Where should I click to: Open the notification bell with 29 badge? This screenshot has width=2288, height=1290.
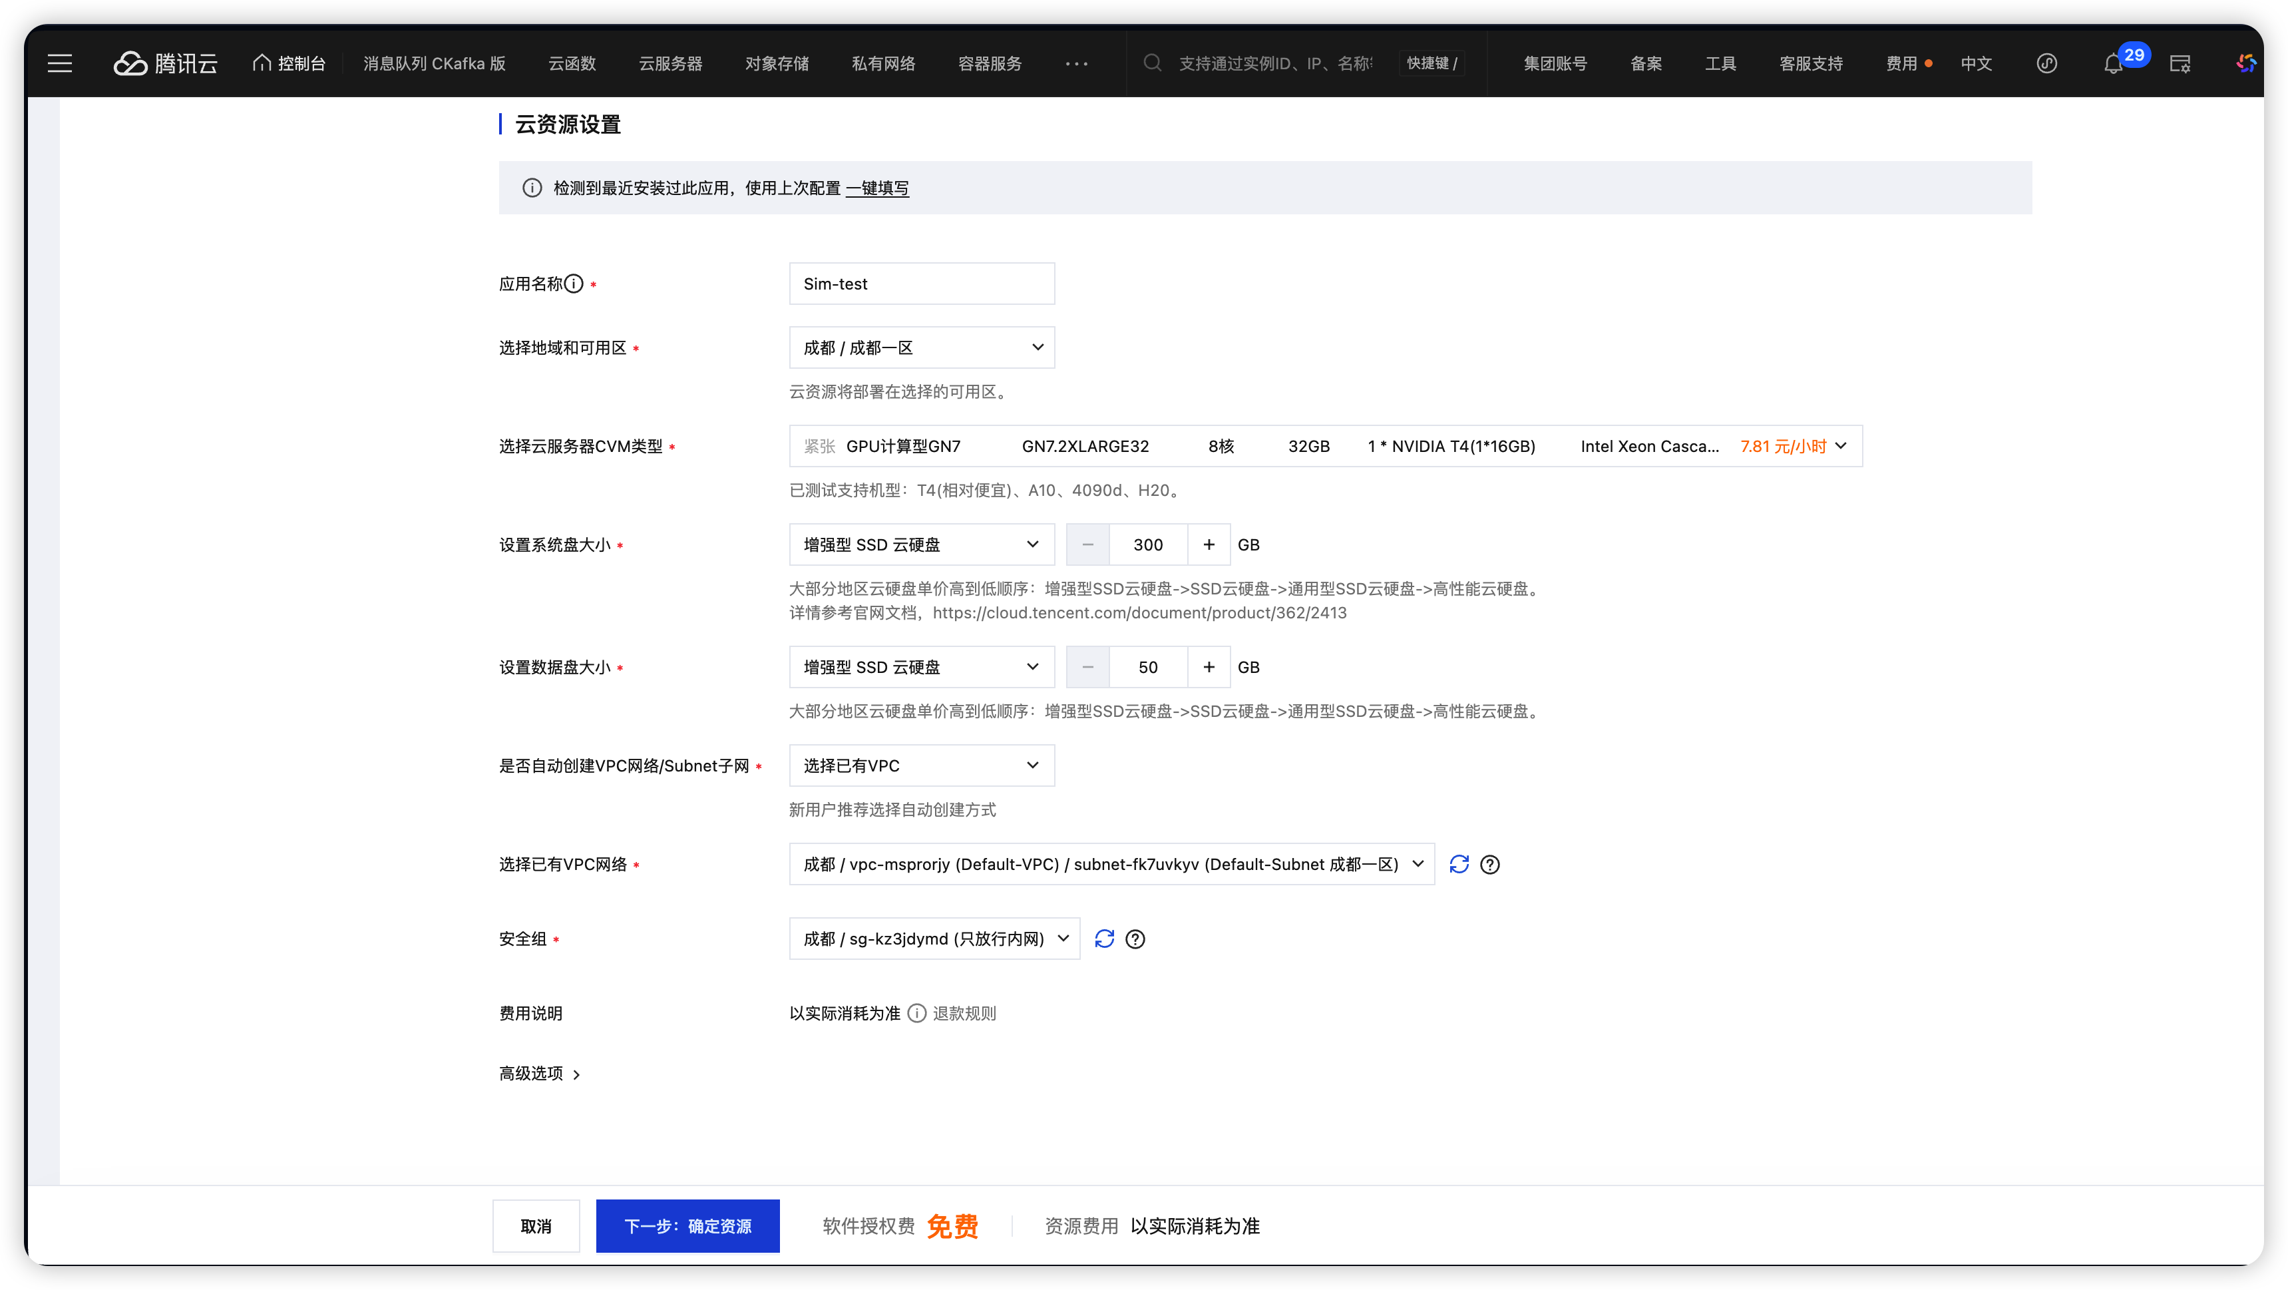click(2113, 64)
